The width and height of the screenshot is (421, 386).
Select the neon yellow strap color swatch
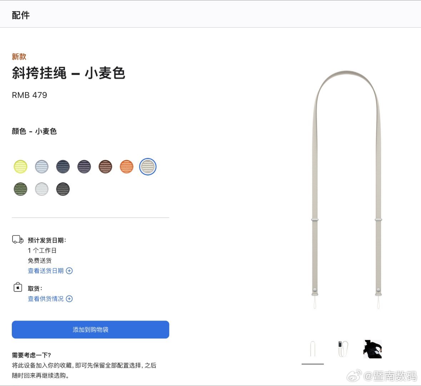click(x=20, y=167)
